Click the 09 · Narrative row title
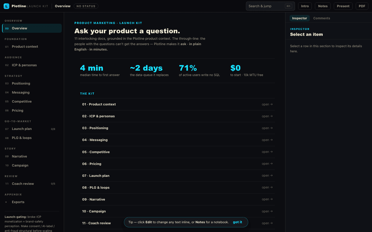The width and height of the screenshot is (372, 232). pos(94,200)
